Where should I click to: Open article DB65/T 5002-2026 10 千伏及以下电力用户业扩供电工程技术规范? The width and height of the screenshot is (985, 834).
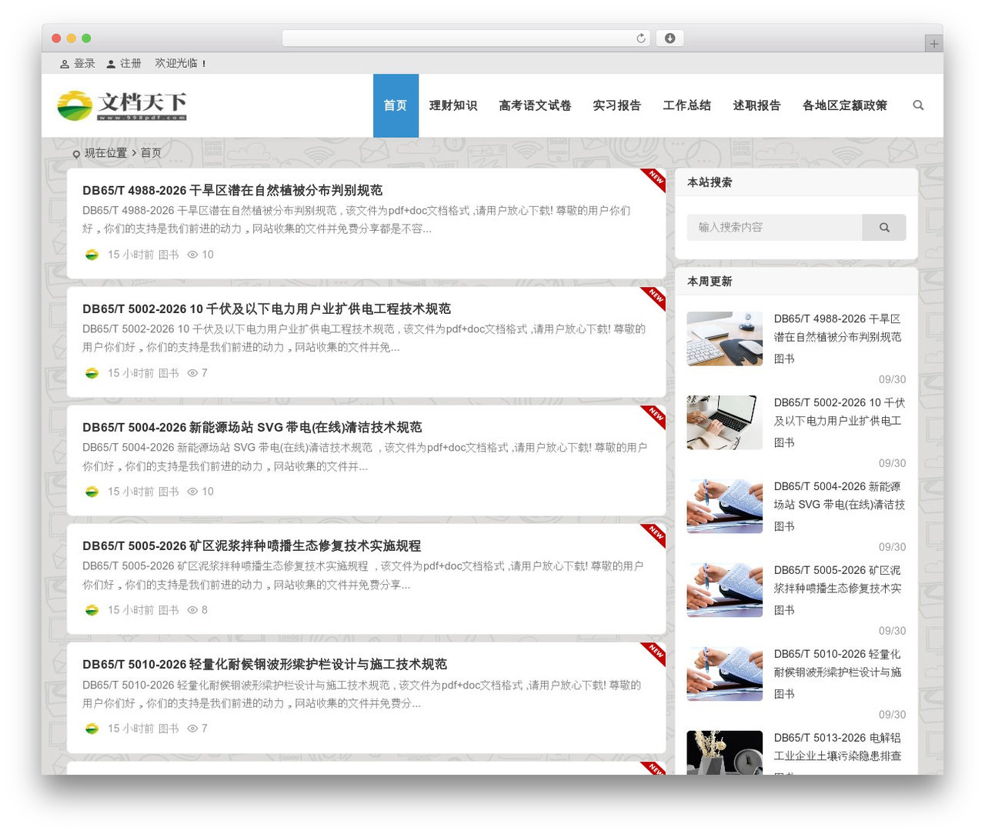(x=266, y=309)
